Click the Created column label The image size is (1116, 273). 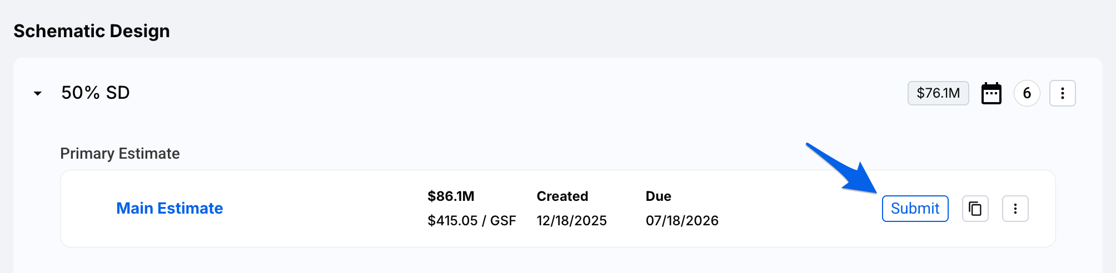[x=562, y=196]
